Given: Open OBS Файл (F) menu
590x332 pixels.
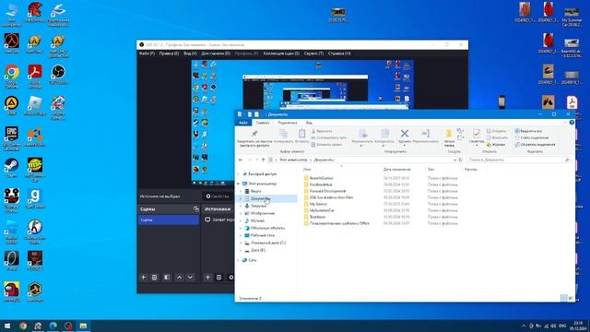Looking at the screenshot, I should point(147,53).
